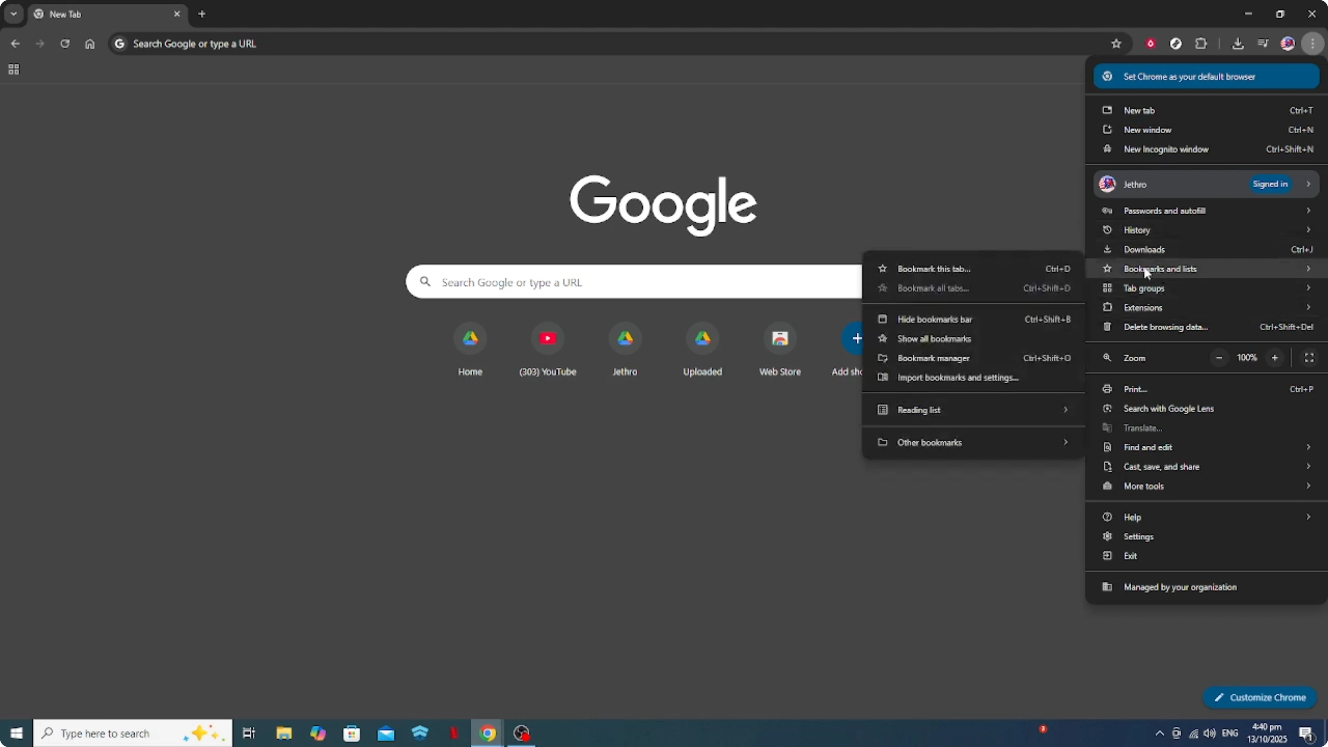
Task: Open the Netflix taskbar icon
Action: point(454,733)
